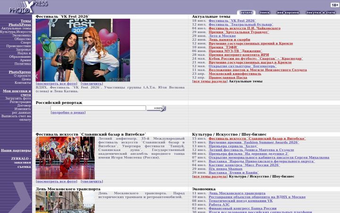Open 'Изменить рег.данные' sidebar link
The image size is (340, 213).
pyautogui.click(x=21, y=111)
